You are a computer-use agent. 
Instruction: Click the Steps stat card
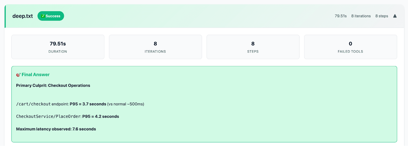(x=253, y=47)
